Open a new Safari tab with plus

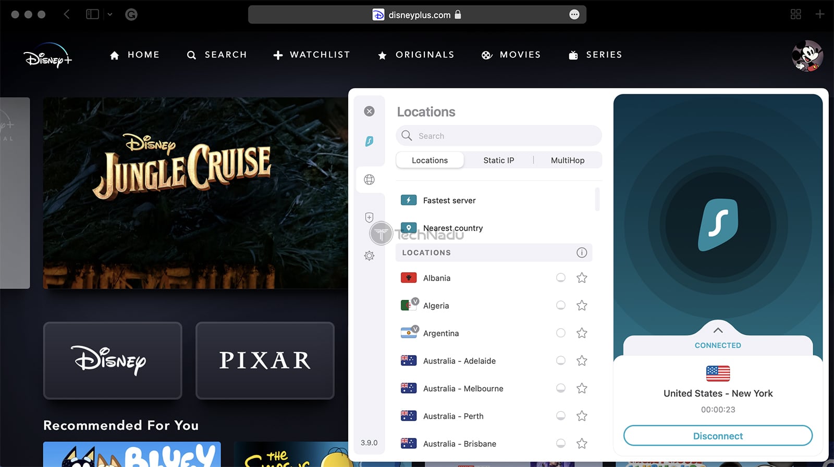pyautogui.click(x=820, y=14)
